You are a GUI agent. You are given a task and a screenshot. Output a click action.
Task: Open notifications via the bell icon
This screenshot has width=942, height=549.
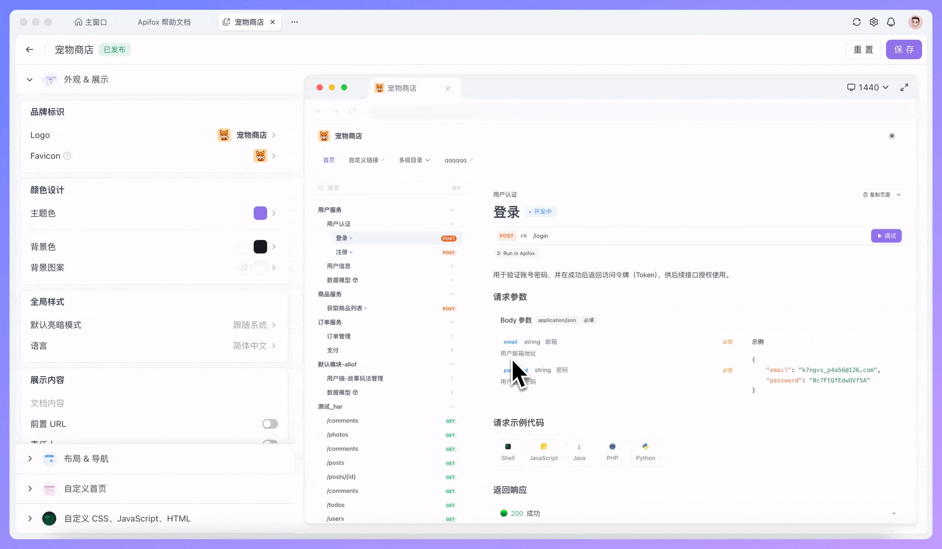coord(890,22)
